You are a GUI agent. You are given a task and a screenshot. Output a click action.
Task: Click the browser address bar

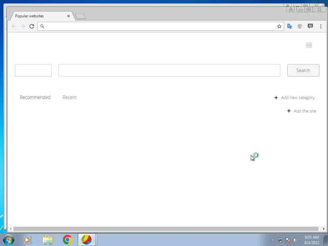(x=161, y=26)
